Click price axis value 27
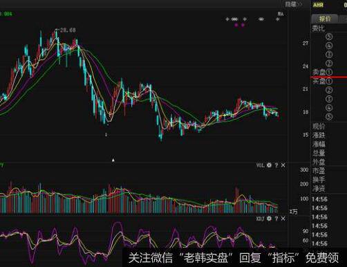Image resolution: width=347 pixels, height=267 pixels. [x=306, y=44]
